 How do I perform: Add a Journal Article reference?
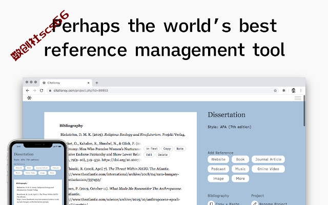pos(268,159)
